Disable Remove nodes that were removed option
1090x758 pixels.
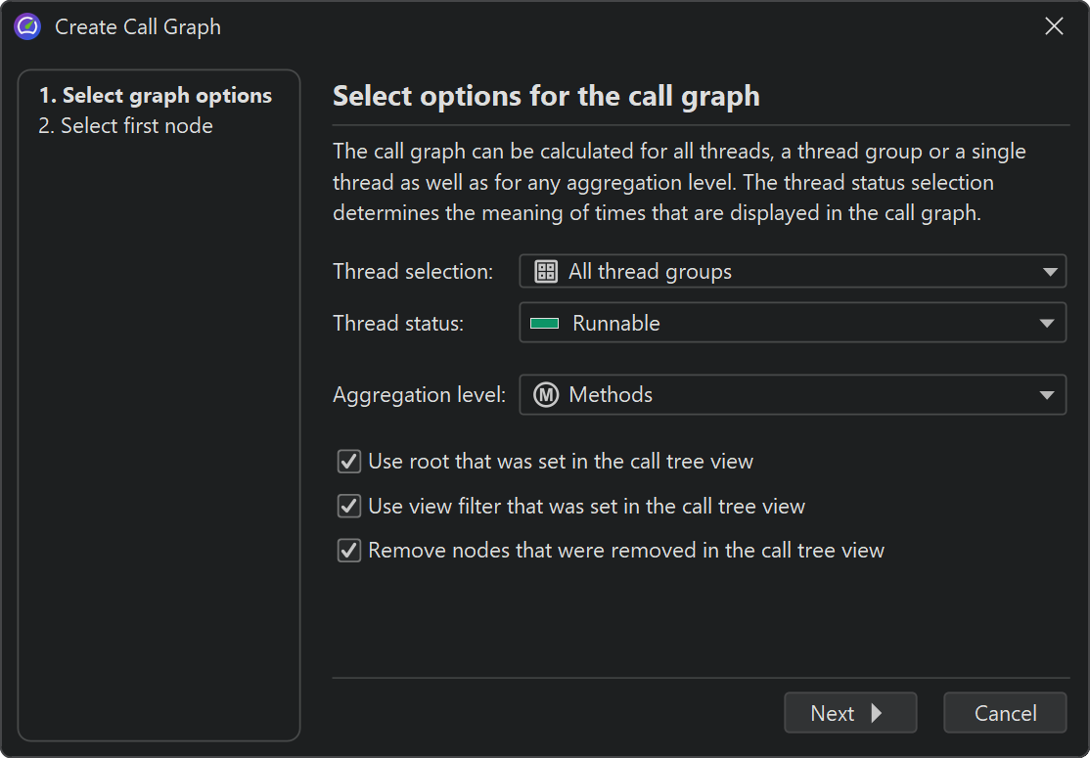click(349, 552)
